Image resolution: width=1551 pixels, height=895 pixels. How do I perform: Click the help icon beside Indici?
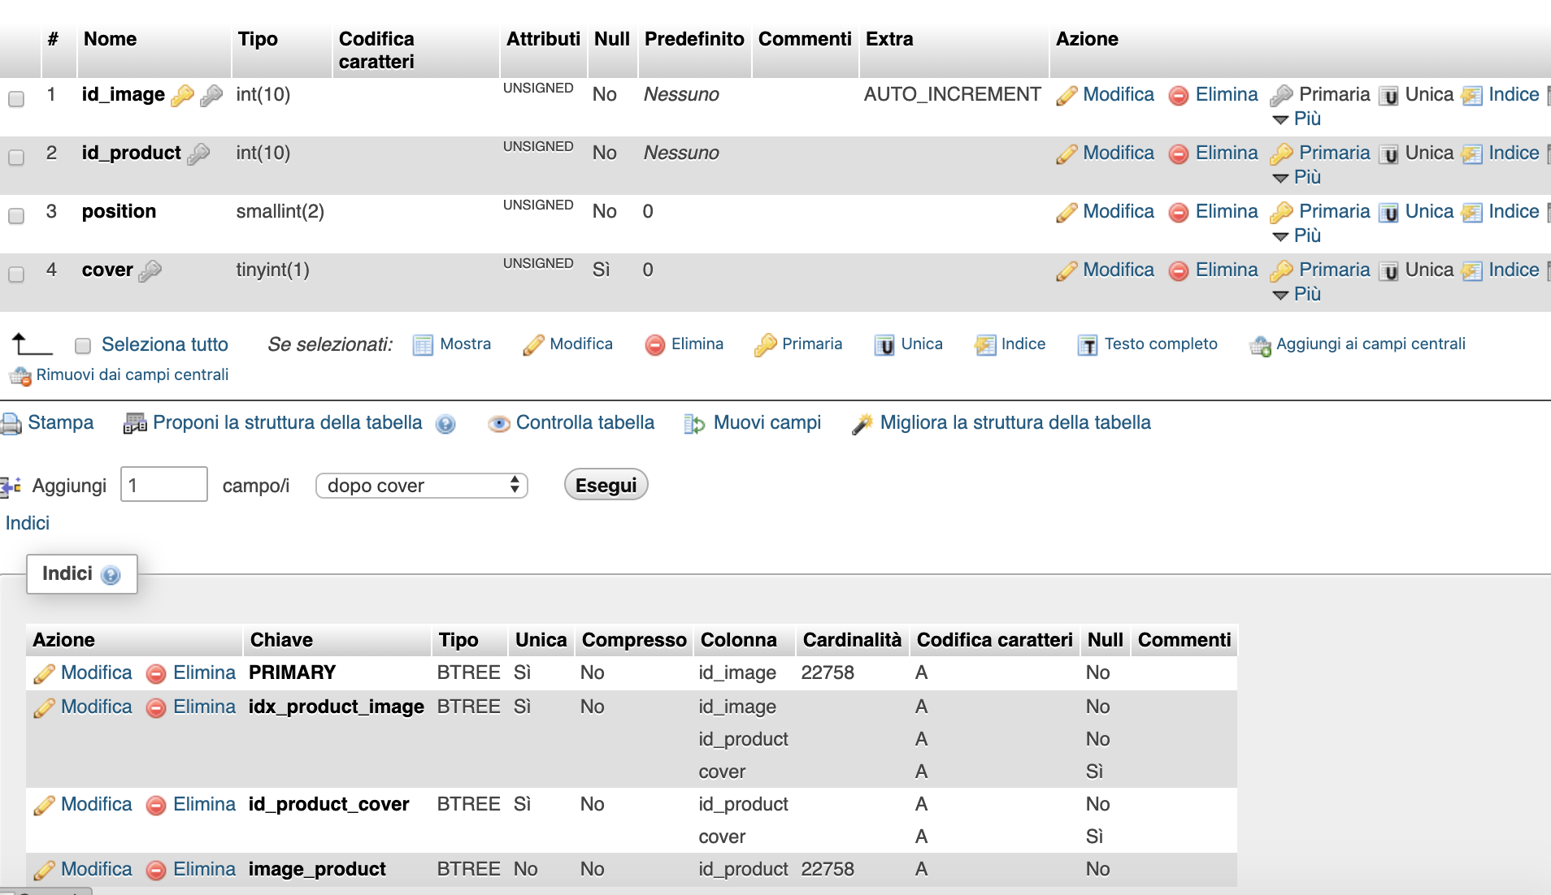(x=111, y=575)
